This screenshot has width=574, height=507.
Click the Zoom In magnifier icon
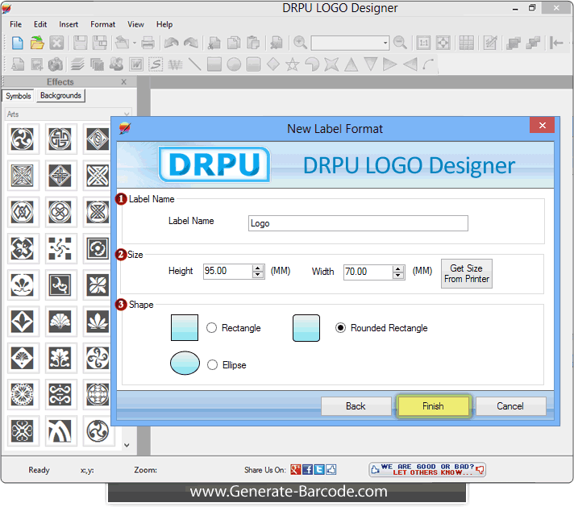click(300, 43)
